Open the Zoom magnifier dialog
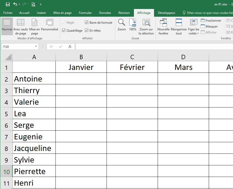Screen dimensions: 233x189 [x=122, y=25]
